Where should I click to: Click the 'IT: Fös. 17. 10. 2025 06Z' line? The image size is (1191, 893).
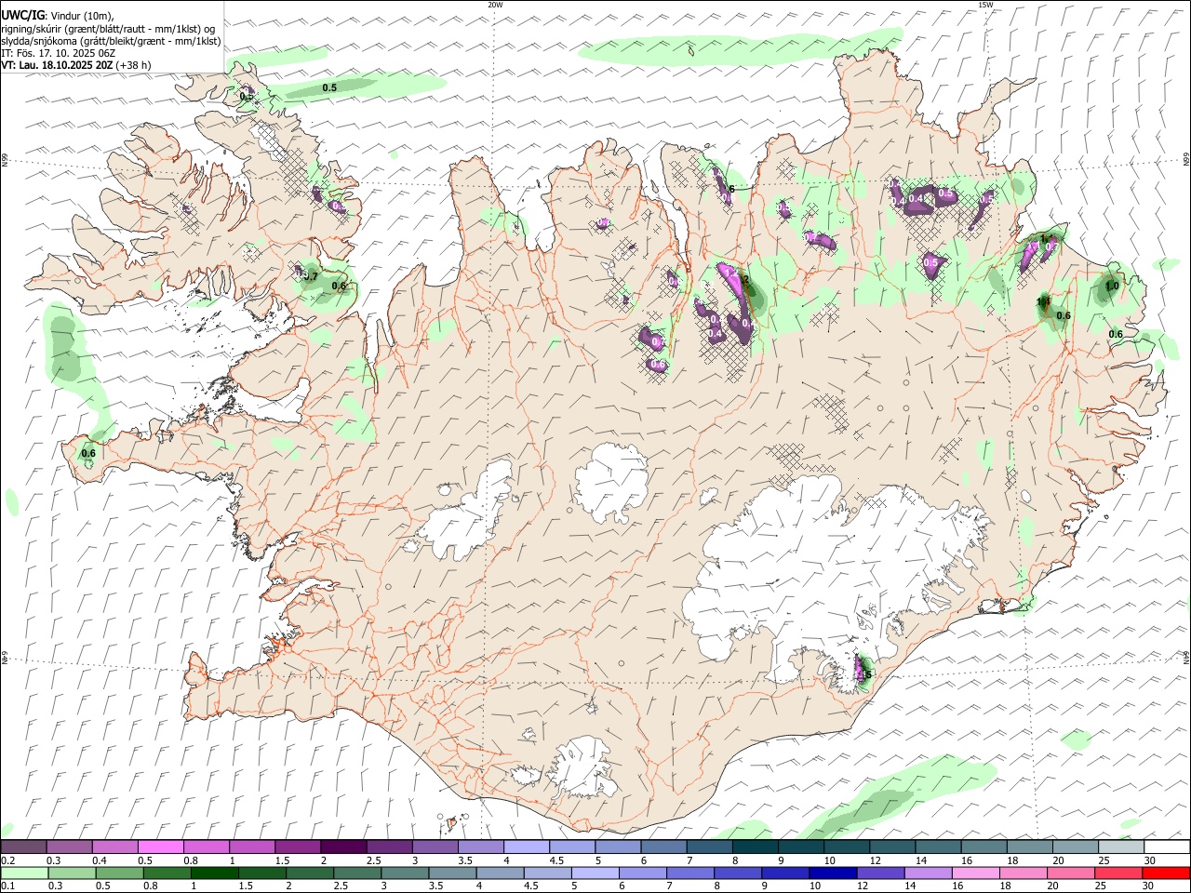(x=58, y=53)
